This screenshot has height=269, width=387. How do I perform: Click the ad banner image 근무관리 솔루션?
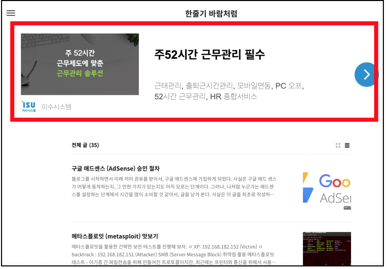point(80,64)
